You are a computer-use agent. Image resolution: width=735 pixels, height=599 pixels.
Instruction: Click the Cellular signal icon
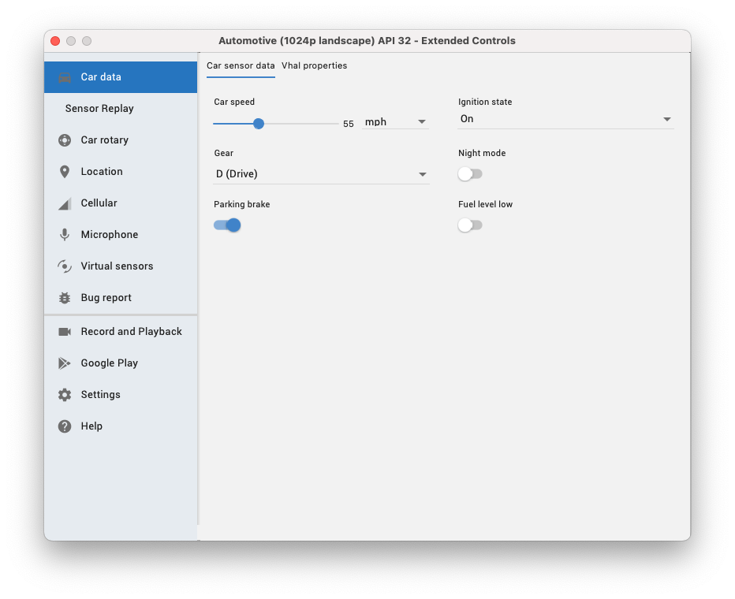click(65, 203)
